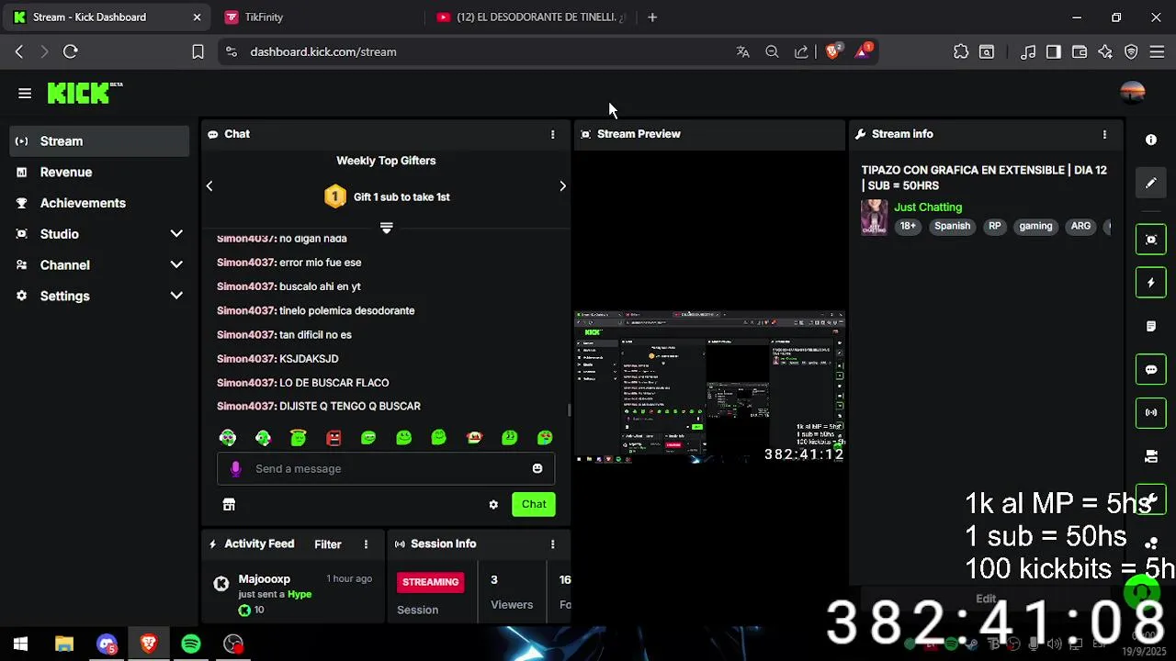Click the heart-eyes emote at the row end
The height and width of the screenshot is (661, 1176).
[545, 438]
